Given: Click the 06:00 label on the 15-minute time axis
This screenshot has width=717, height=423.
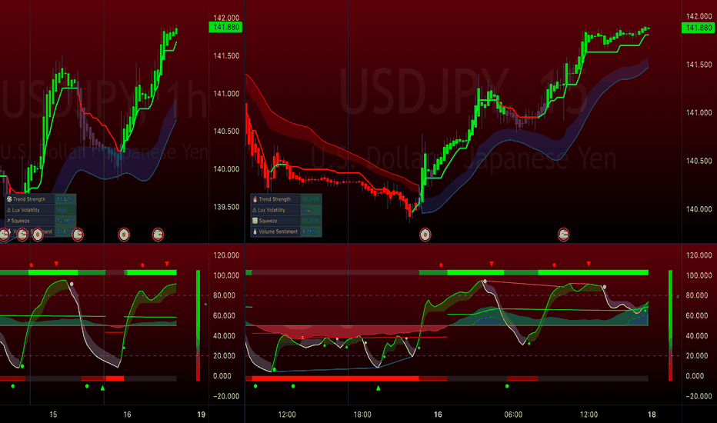Looking at the screenshot, I should [513, 415].
